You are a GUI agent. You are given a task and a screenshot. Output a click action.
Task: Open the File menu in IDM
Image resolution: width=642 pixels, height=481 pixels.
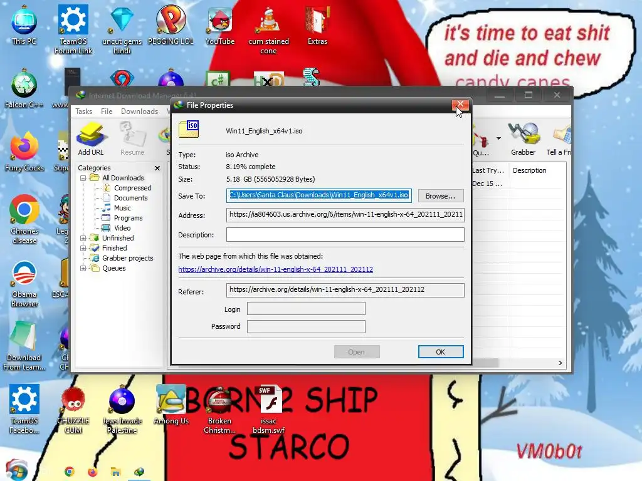coord(107,111)
